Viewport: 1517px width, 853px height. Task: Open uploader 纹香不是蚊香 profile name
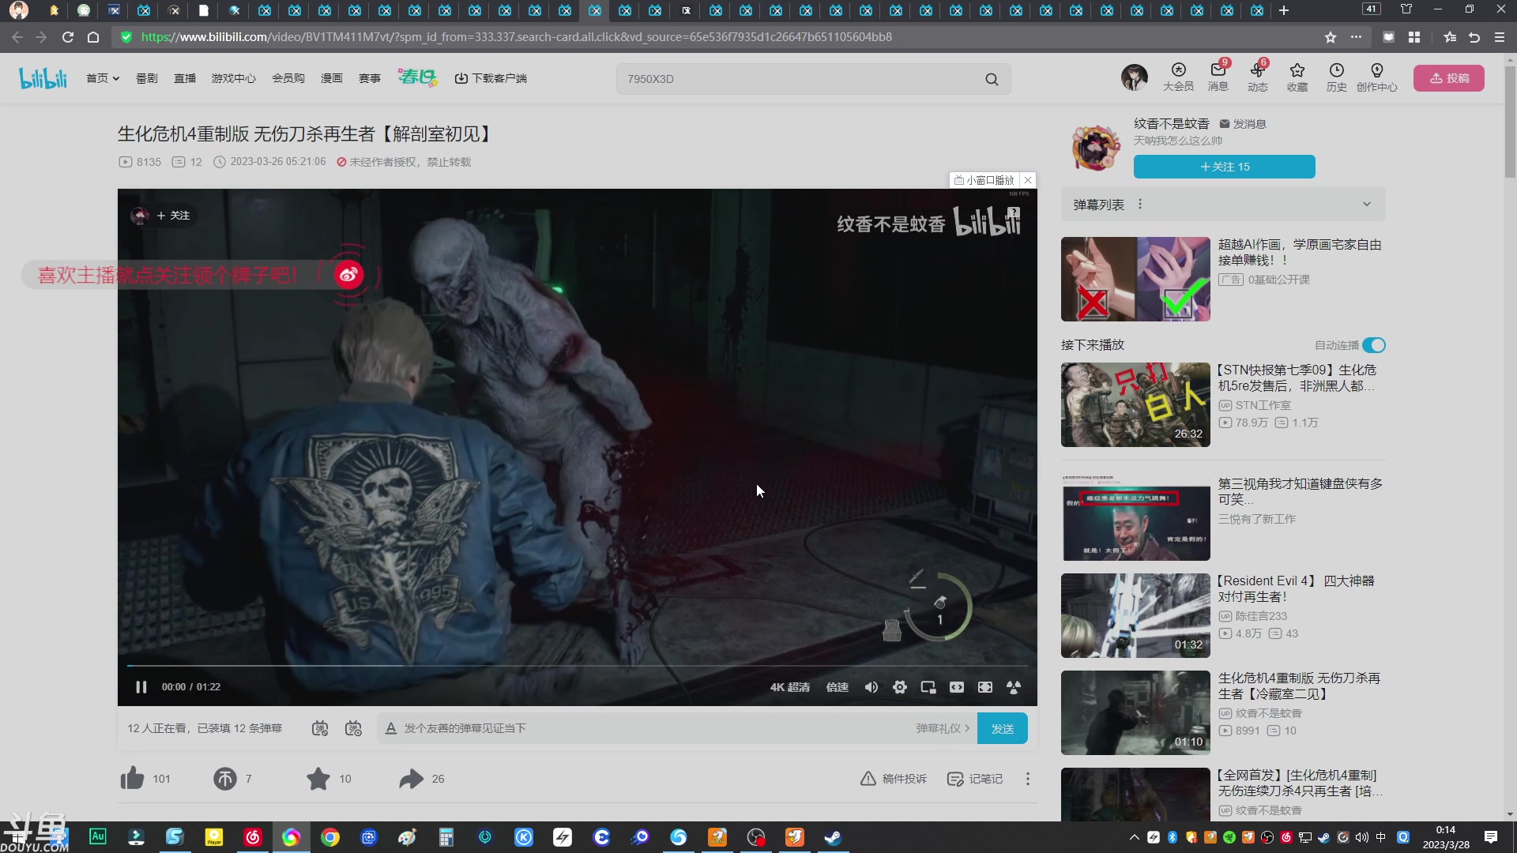point(1171,124)
